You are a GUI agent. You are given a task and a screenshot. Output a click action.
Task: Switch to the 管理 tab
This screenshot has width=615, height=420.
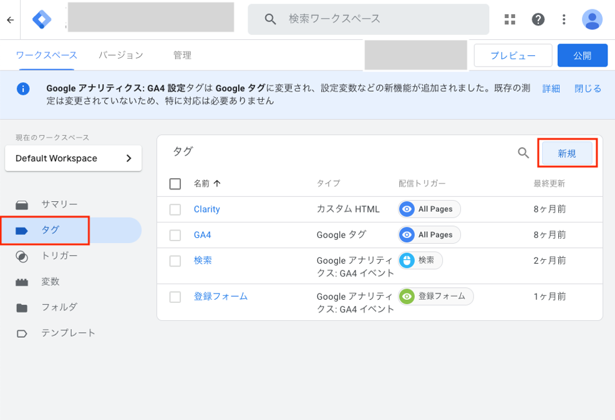(182, 55)
